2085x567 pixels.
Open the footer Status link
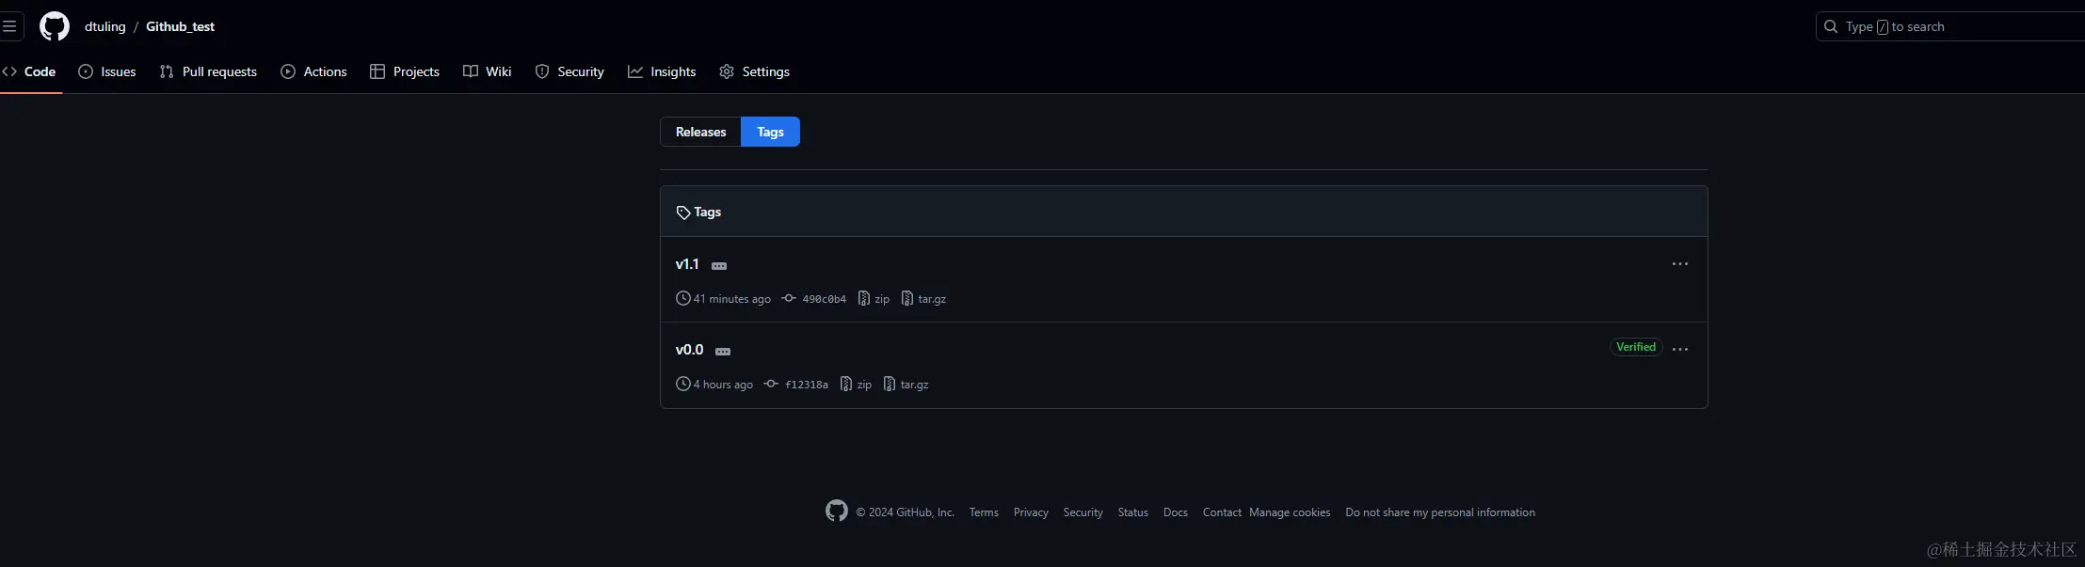pos(1133,512)
